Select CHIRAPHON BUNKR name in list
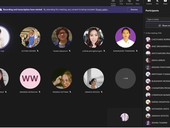The height and width of the screenshot is (128, 170). pyautogui.click(x=161, y=95)
